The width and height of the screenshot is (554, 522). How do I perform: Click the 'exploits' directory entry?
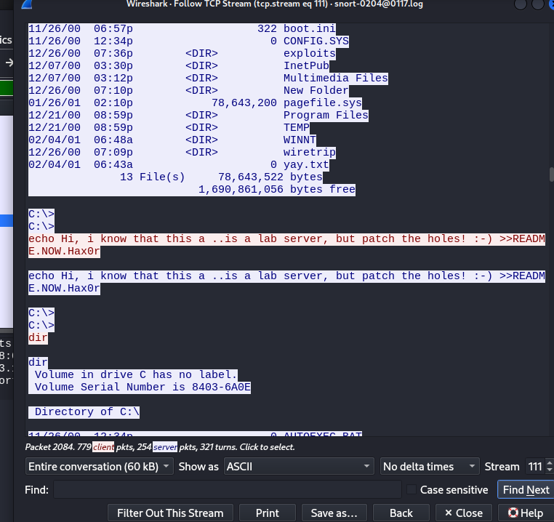310,53
